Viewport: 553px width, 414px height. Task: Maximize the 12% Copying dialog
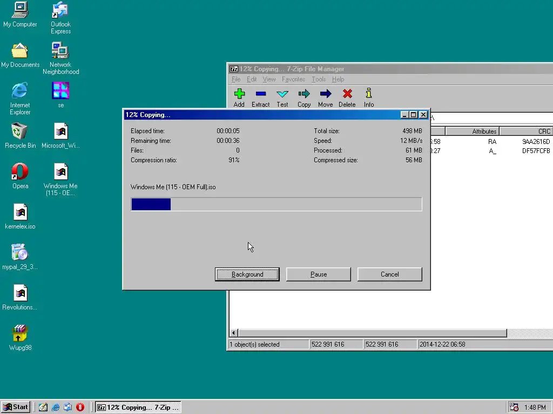click(414, 115)
